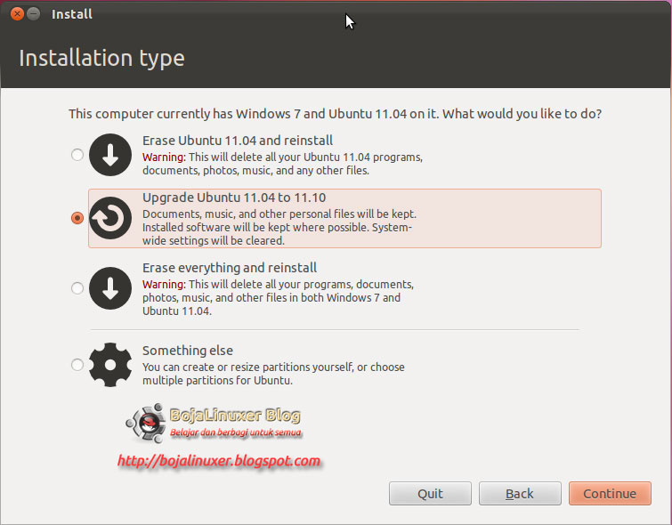Click the "Install" window title text
The width and height of the screenshot is (672, 525).
click(71, 14)
